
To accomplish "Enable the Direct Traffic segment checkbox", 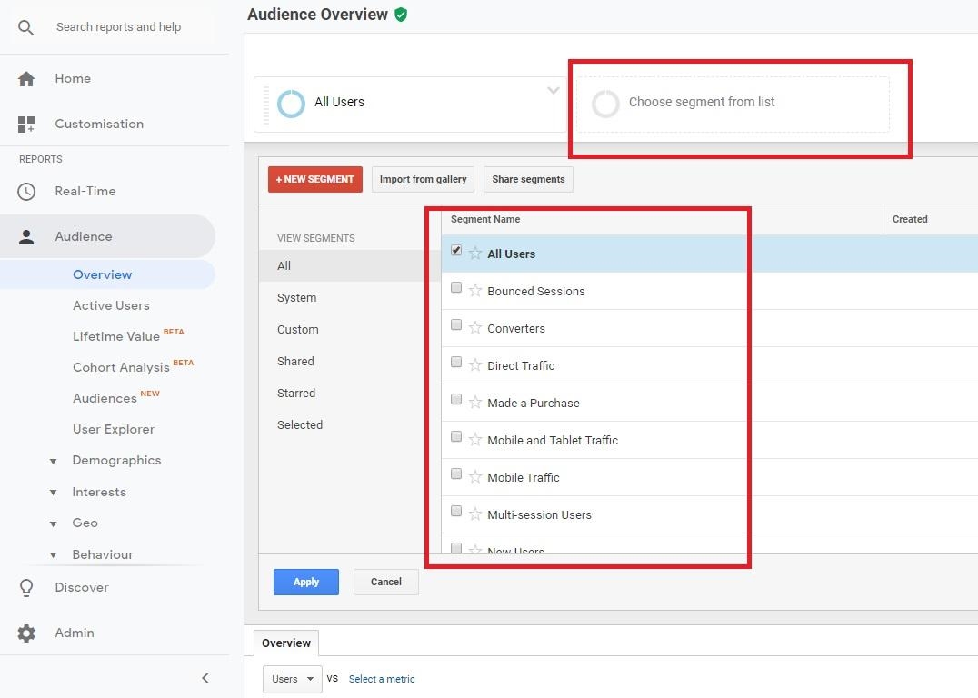I will [x=456, y=363].
